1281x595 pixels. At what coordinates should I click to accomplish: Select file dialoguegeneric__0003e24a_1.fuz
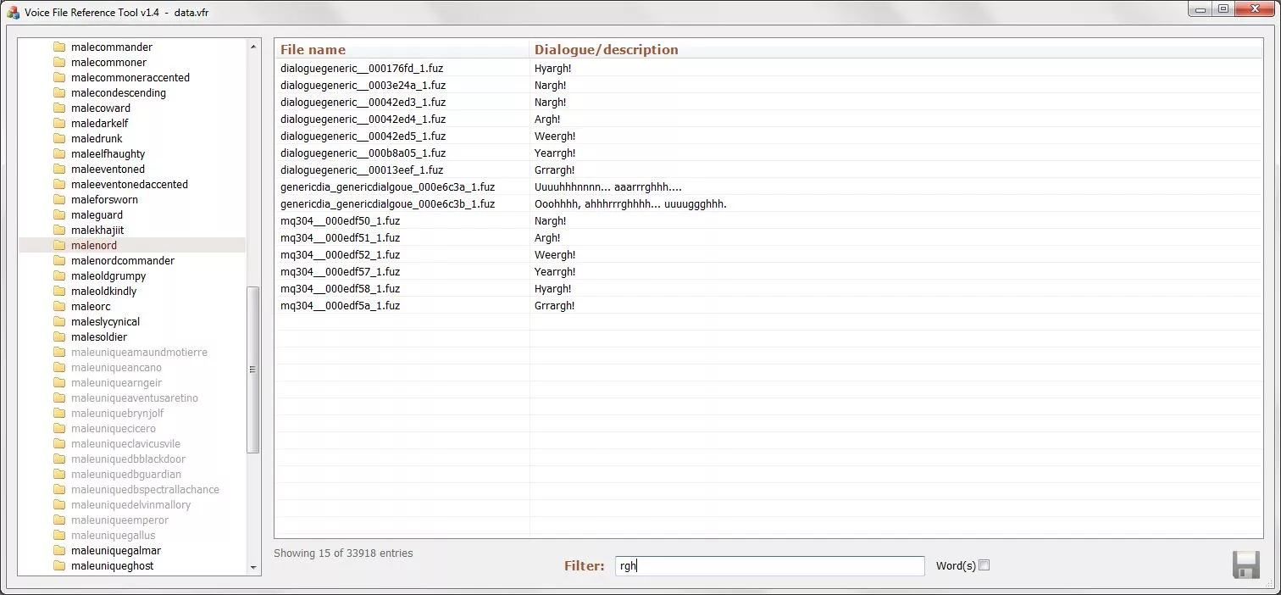(363, 86)
